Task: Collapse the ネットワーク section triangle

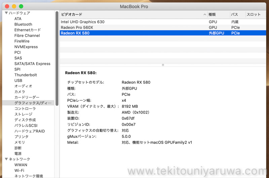Action: click(6, 159)
